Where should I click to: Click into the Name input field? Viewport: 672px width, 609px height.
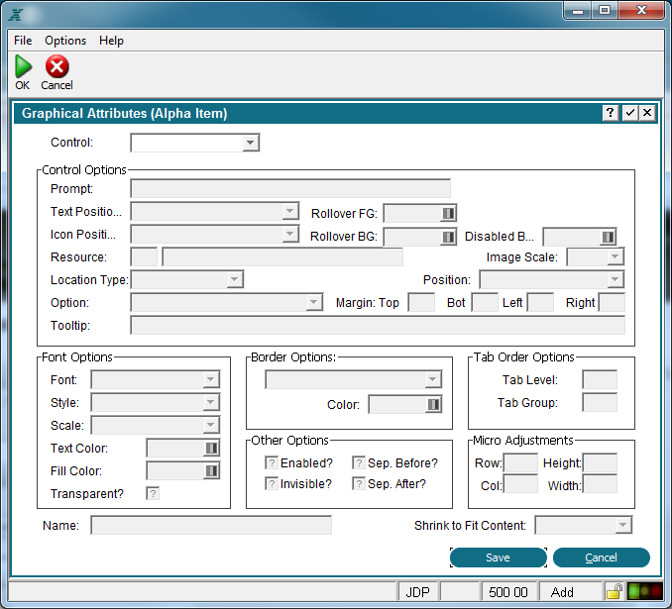pyautogui.click(x=211, y=525)
